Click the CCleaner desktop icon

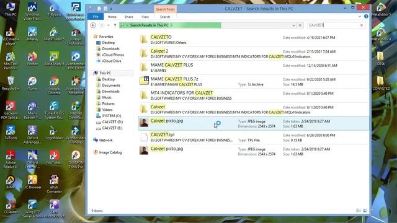coord(11,207)
